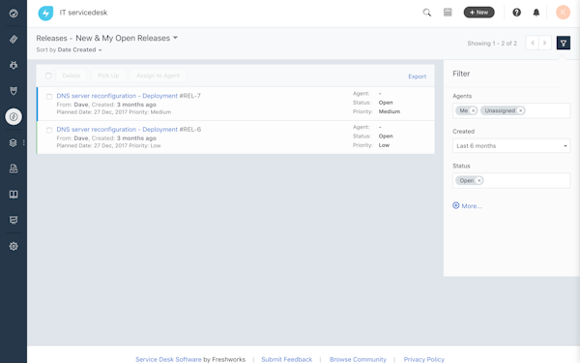580x363 pixels.
Task: Open the search magnifier icon
Action: click(427, 13)
